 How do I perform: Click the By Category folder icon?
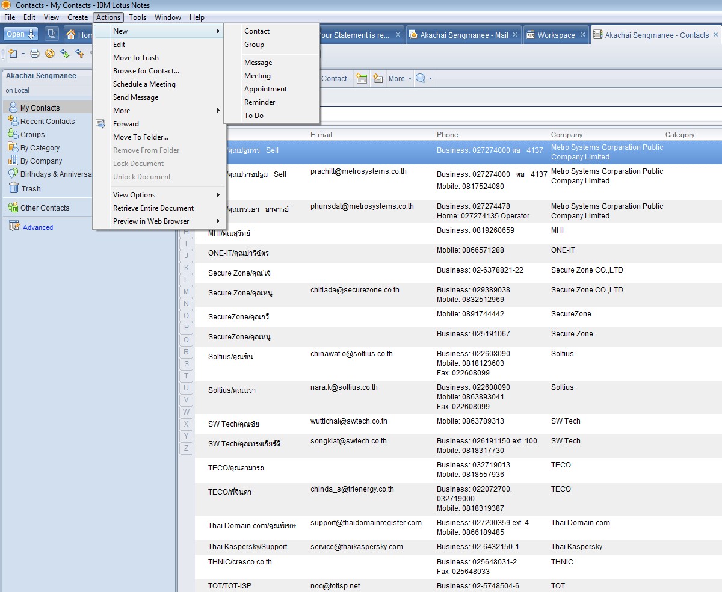click(13, 147)
